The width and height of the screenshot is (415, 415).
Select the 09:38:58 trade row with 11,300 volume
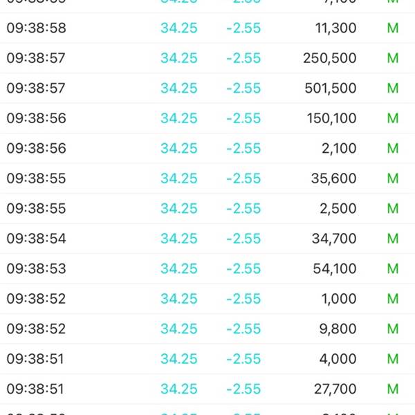(207, 28)
